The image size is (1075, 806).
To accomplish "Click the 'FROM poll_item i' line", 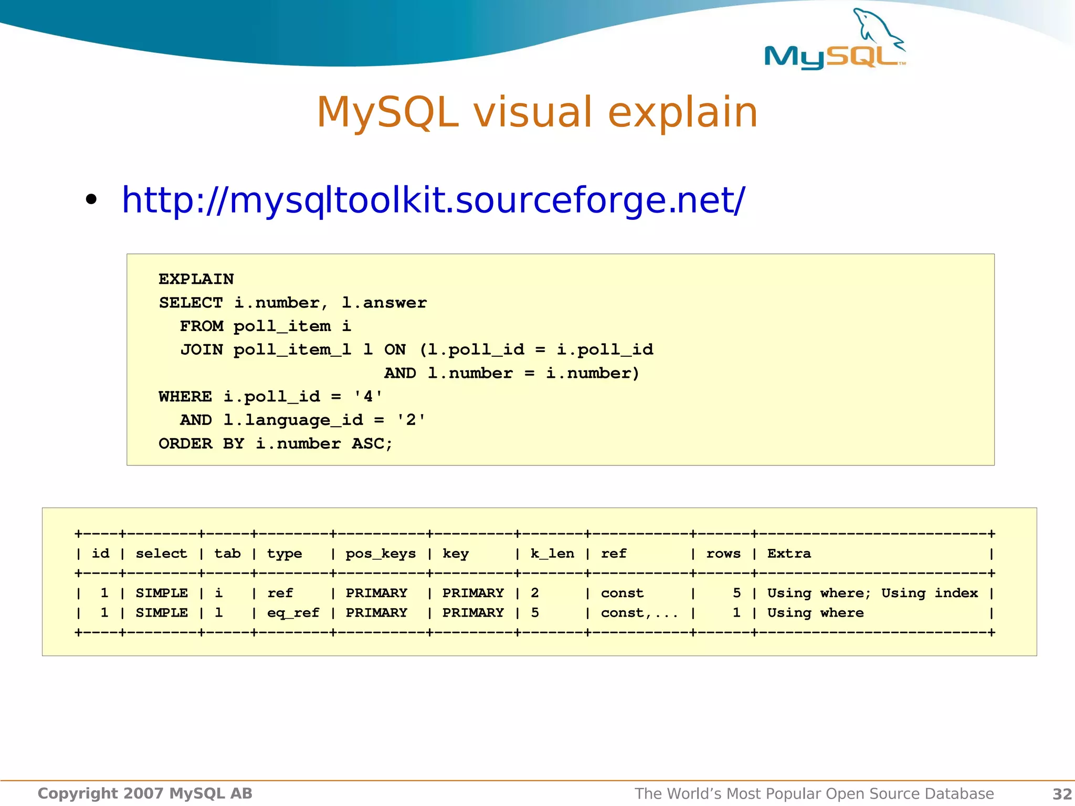I will point(266,326).
